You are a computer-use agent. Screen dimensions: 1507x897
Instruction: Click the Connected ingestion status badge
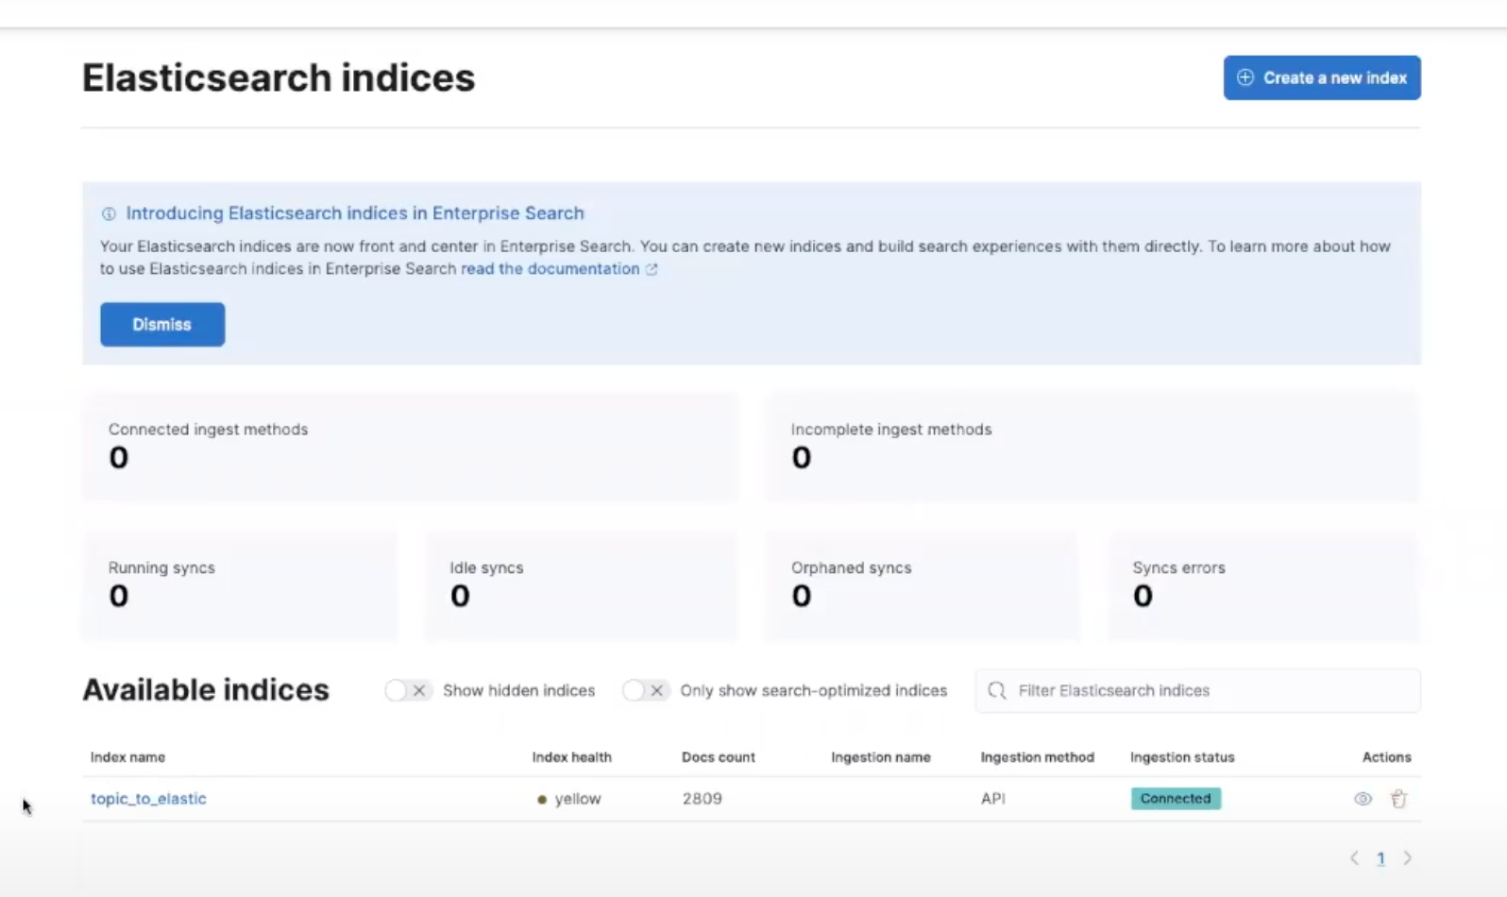coord(1176,799)
